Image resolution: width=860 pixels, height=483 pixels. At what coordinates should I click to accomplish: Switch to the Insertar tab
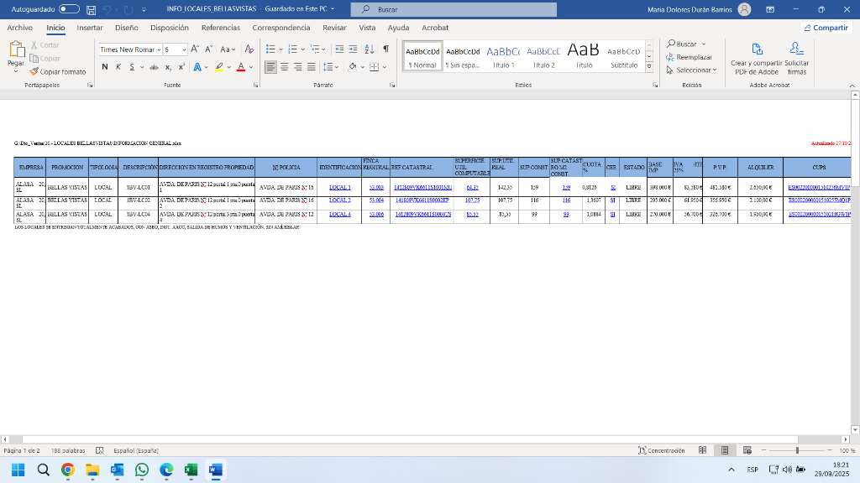[89, 28]
